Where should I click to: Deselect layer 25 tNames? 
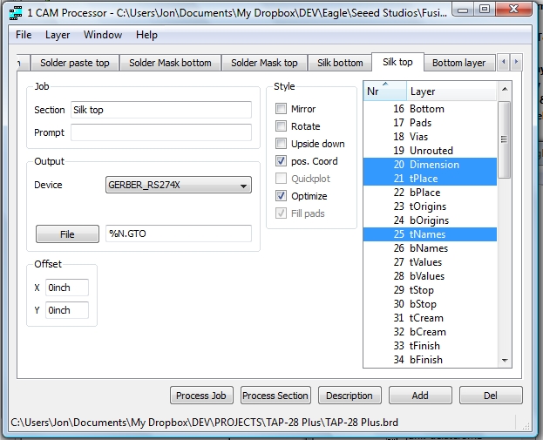430,234
